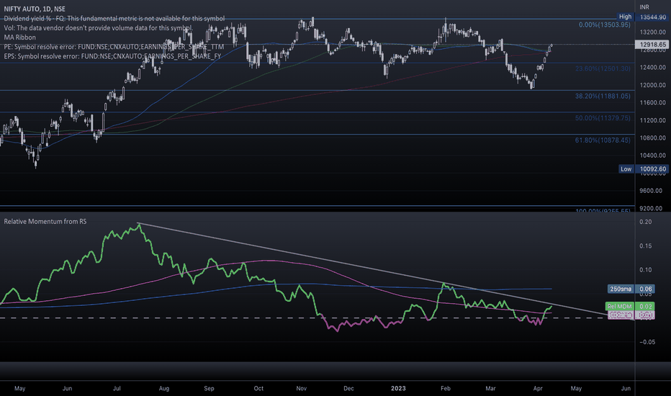Click the 12400.00 price axis value

click(652, 67)
